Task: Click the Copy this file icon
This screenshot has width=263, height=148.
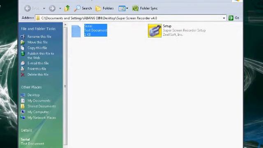Action: pos(23,48)
